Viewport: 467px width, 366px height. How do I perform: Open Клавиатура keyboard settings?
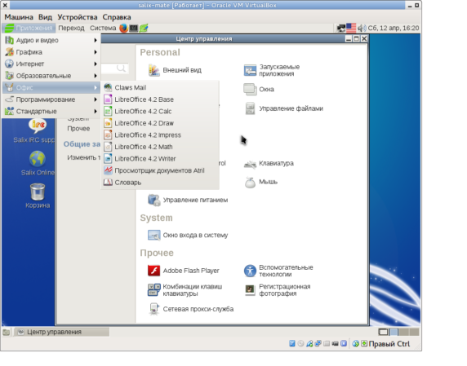269,164
